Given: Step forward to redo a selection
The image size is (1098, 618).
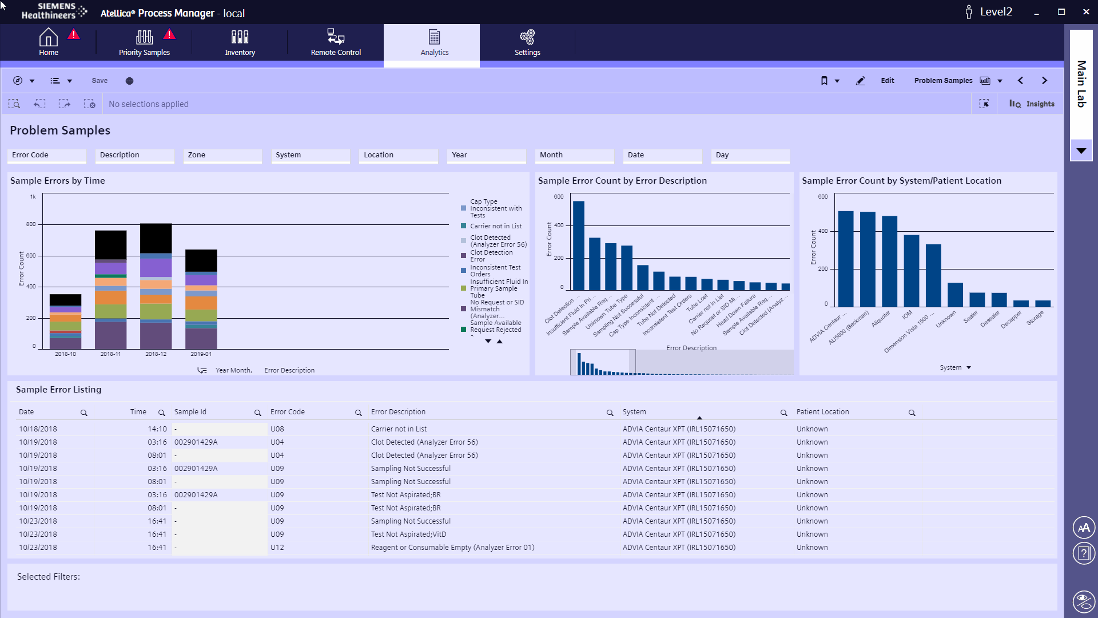Looking at the screenshot, I should pos(65,104).
